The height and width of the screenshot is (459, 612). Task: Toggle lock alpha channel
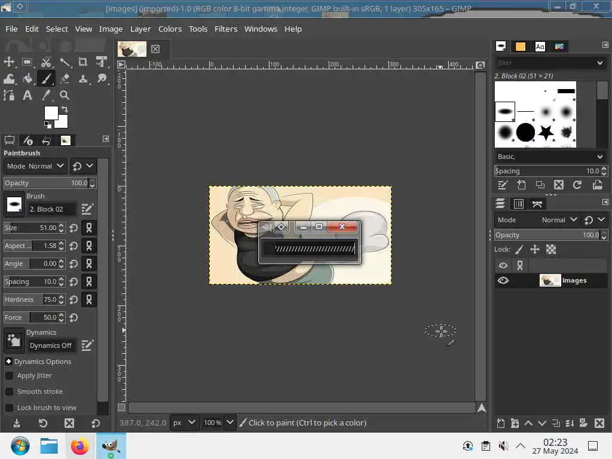tap(550, 249)
